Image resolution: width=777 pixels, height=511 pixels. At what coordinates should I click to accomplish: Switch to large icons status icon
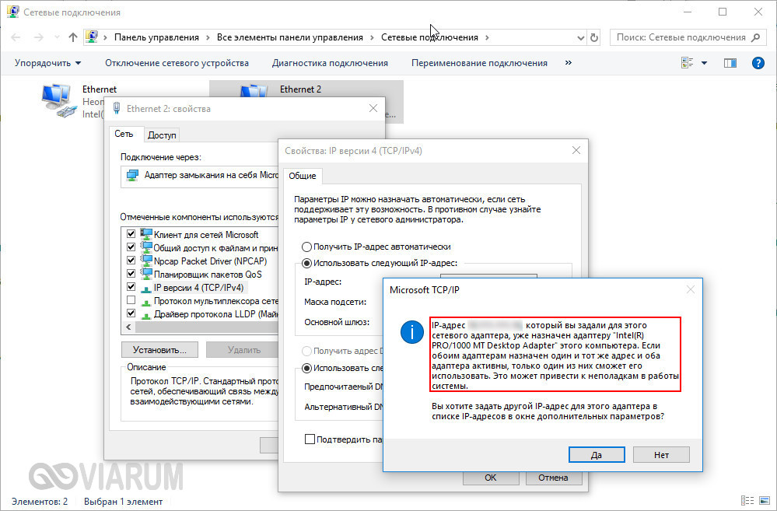(765, 501)
